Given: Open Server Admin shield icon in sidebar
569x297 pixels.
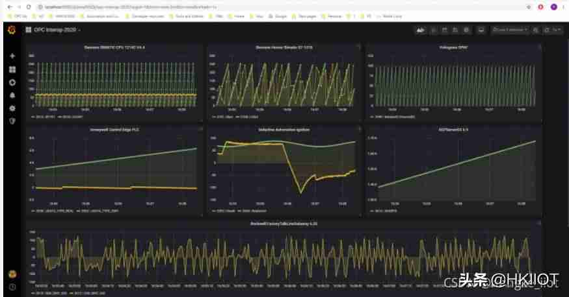Looking at the screenshot, I should (12, 121).
